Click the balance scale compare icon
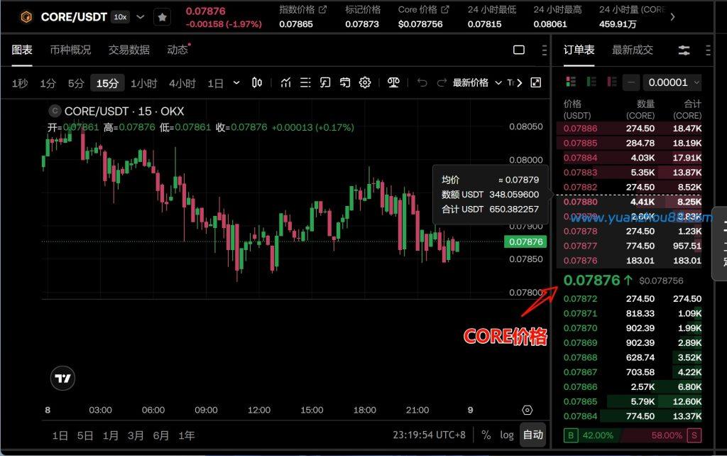This screenshot has height=456, width=727. click(x=393, y=83)
